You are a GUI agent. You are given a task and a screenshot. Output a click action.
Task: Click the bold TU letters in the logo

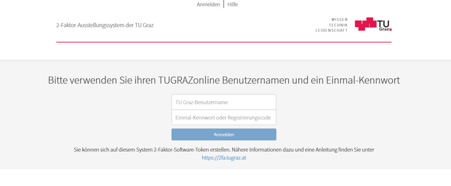click(x=383, y=24)
